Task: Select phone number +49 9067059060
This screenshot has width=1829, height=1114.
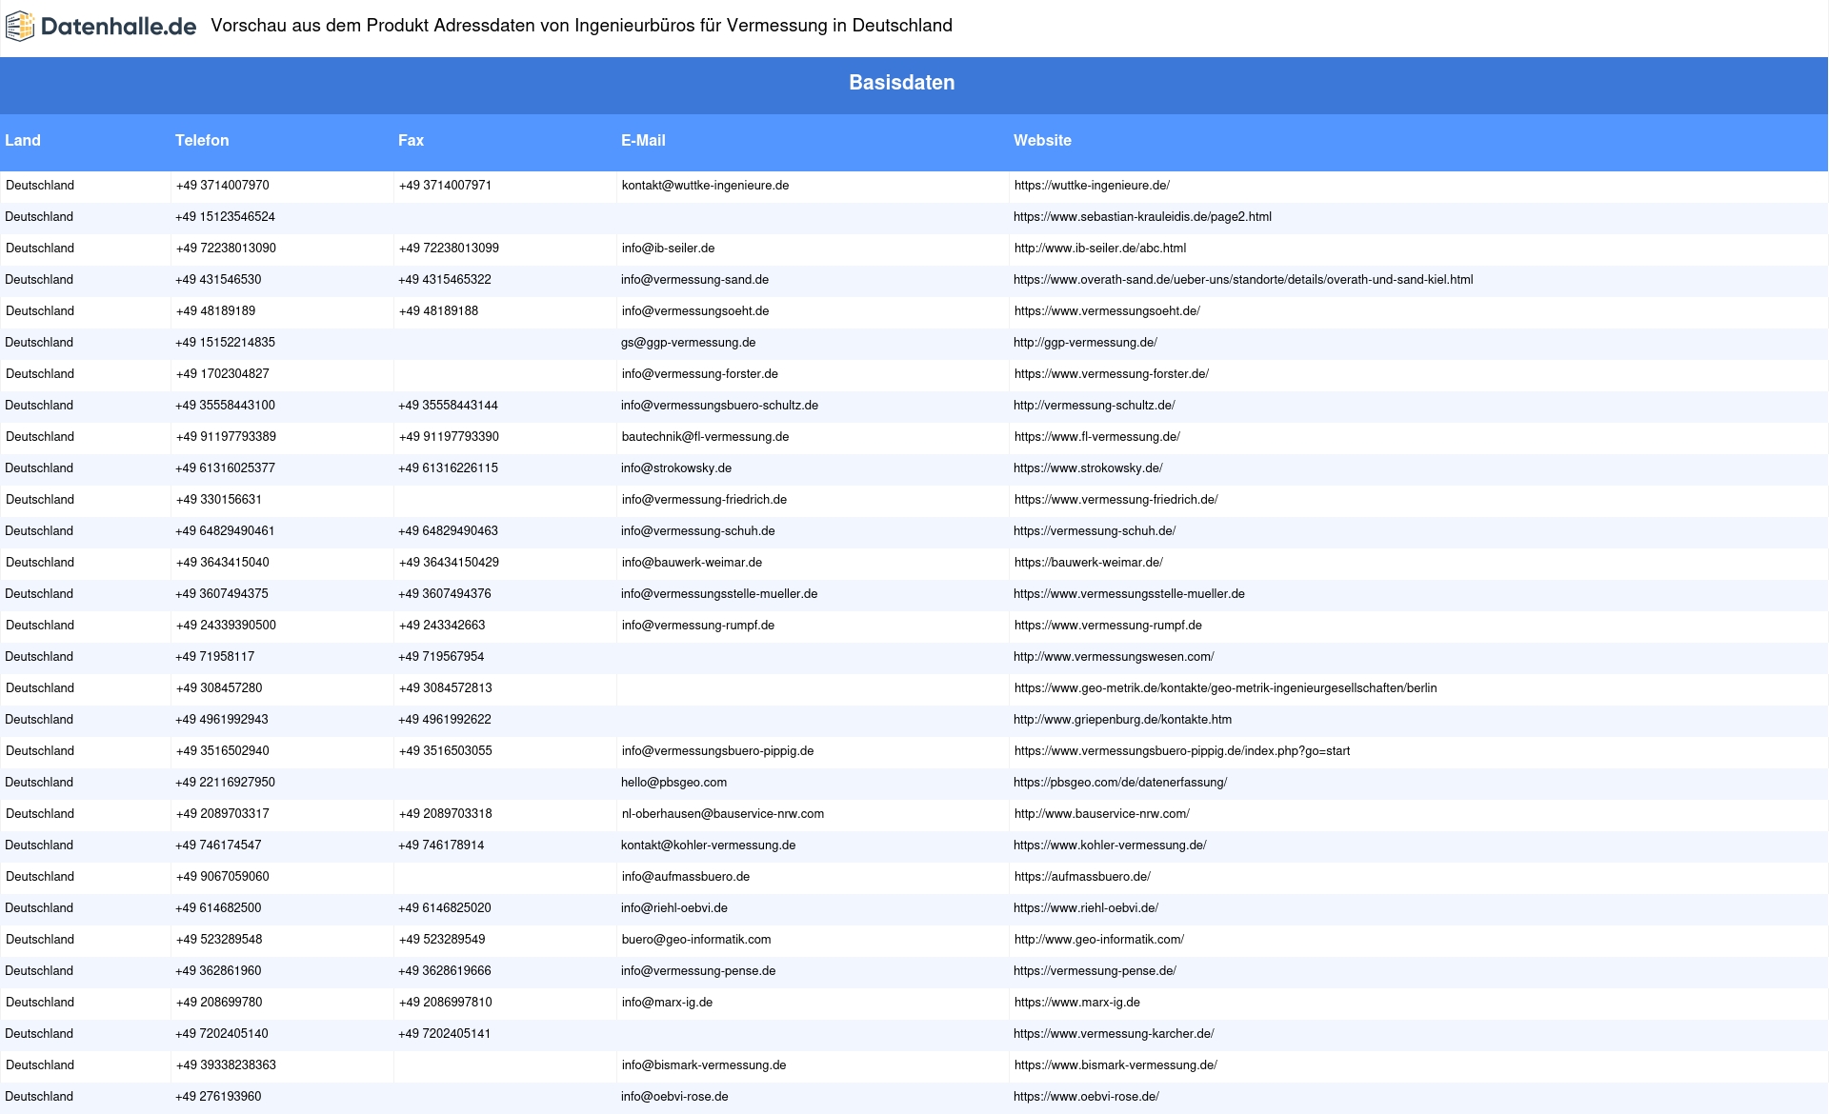Action: [x=223, y=877]
